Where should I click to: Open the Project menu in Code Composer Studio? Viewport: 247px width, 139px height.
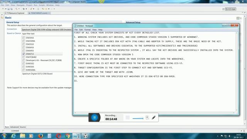[29, 5]
